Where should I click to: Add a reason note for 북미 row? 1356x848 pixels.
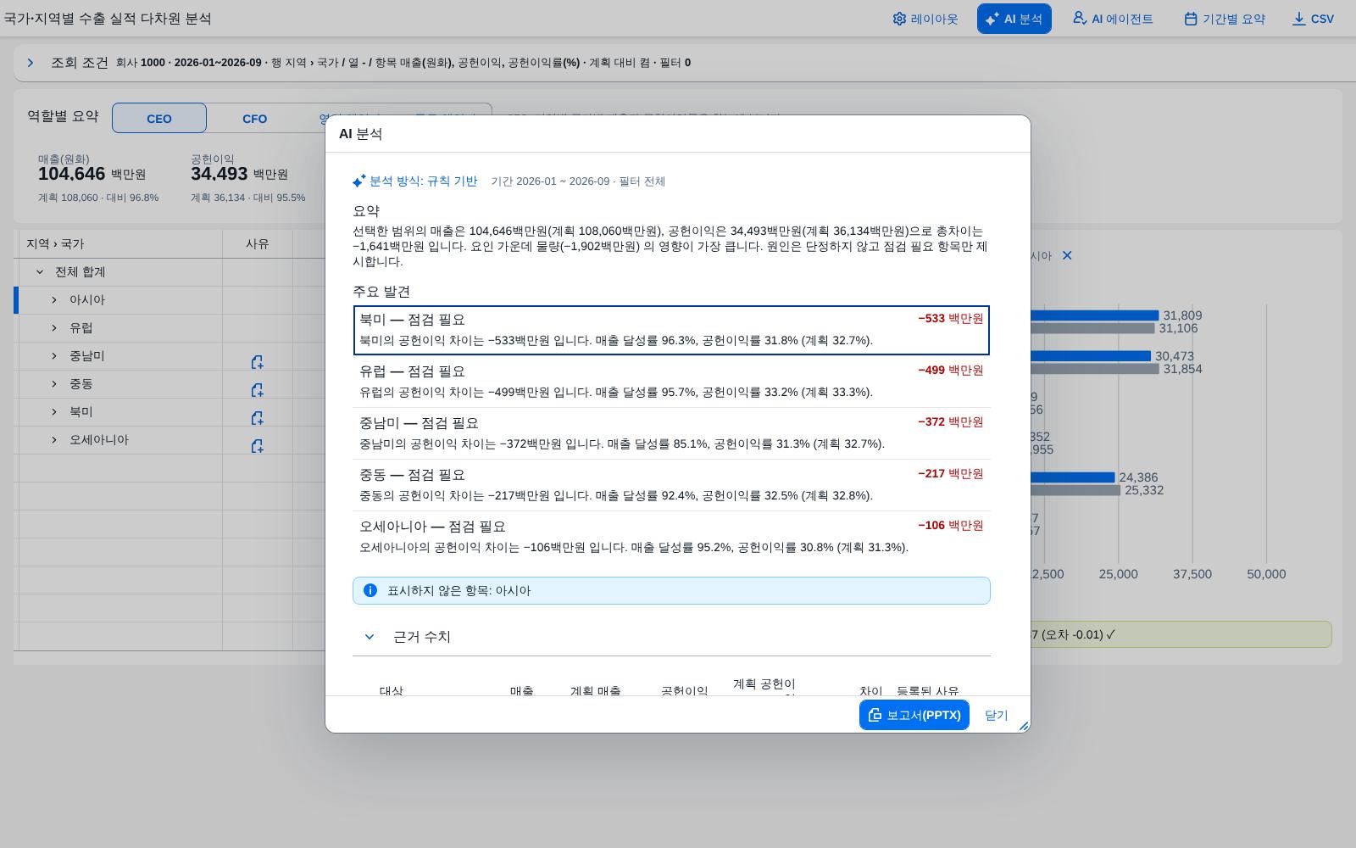tap(257, 418)
